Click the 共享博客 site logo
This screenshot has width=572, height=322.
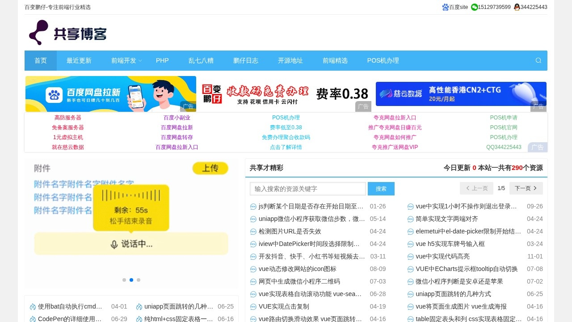click(67, 33)
